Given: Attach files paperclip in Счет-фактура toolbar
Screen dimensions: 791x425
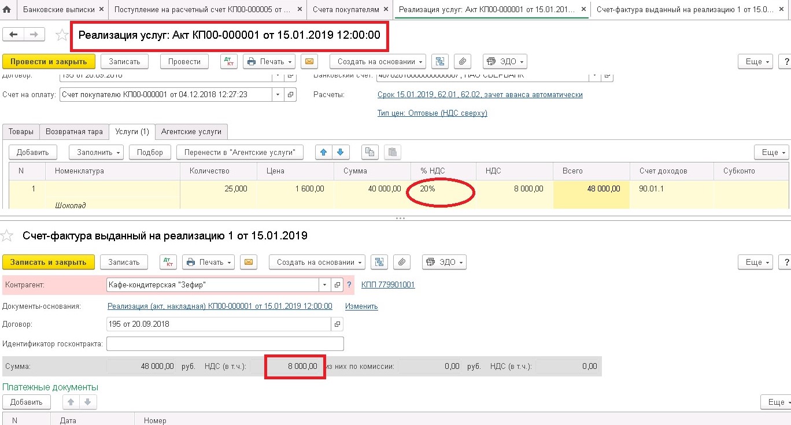Looking at the screenshot, I should pyautogui.click(x=401, y=263).
